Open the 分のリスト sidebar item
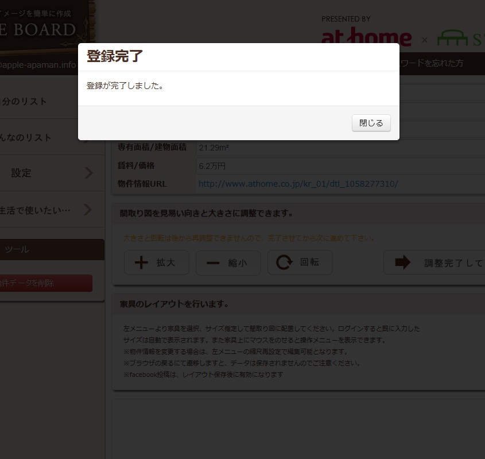This screenshot has height=459, width=485. (x=26, y=102)
